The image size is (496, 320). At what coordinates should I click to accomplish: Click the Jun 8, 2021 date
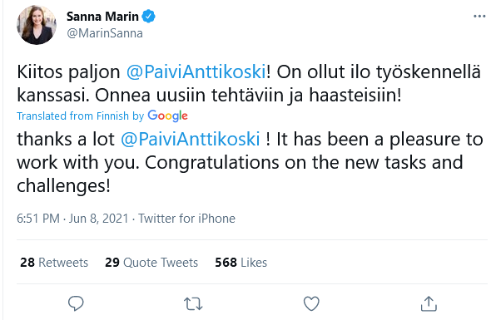pyautogui.click(x=99, y=219)
